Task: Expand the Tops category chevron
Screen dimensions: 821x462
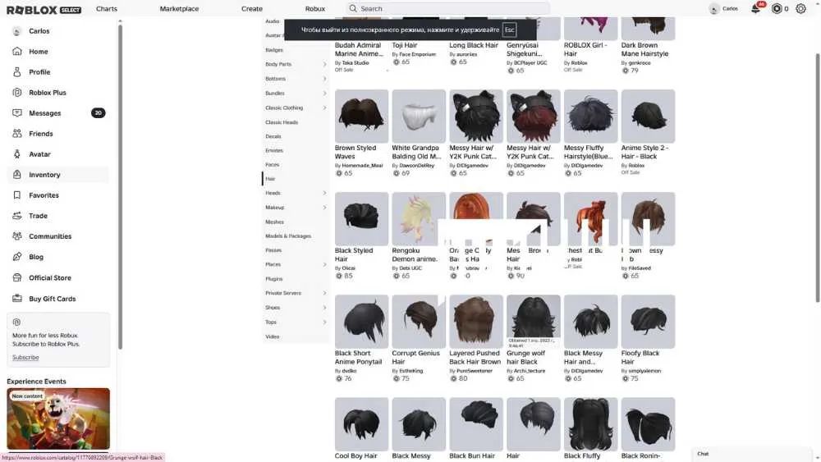Action: [x=324, y=322]
